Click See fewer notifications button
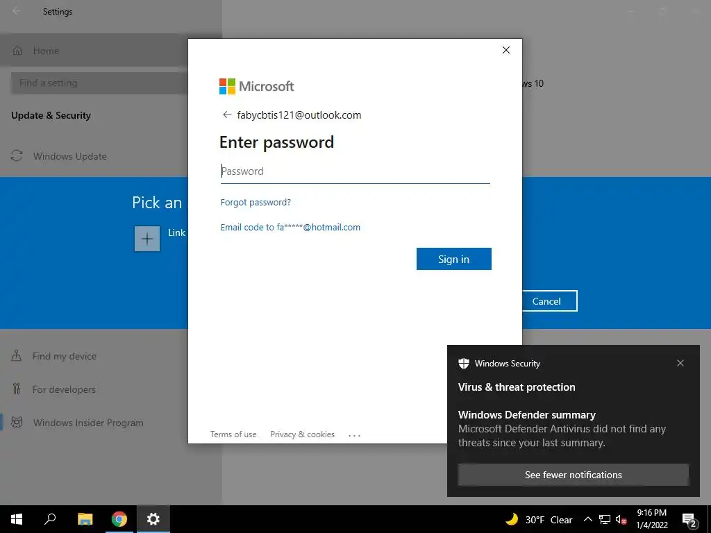This screenshot has height=533, width=711. pos(573,475)
